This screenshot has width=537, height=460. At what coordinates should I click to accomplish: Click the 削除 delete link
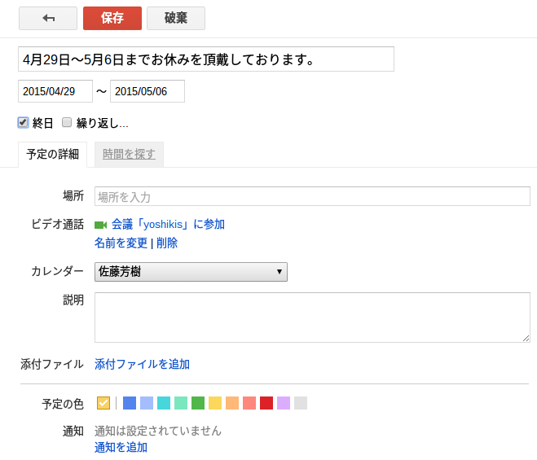(167, 243)
